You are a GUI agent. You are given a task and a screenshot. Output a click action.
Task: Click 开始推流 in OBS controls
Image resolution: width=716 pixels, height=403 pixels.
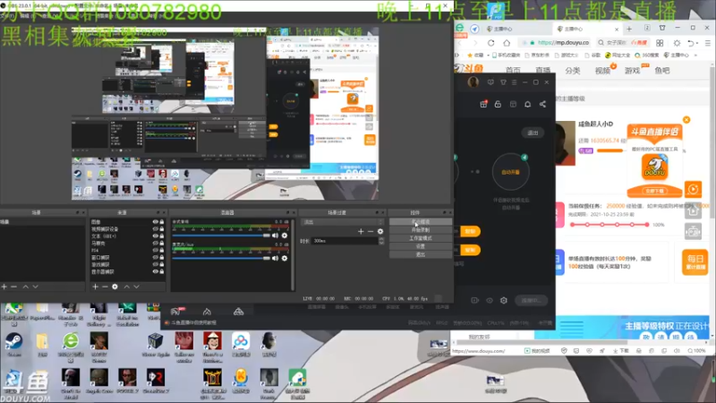point(421,221)
